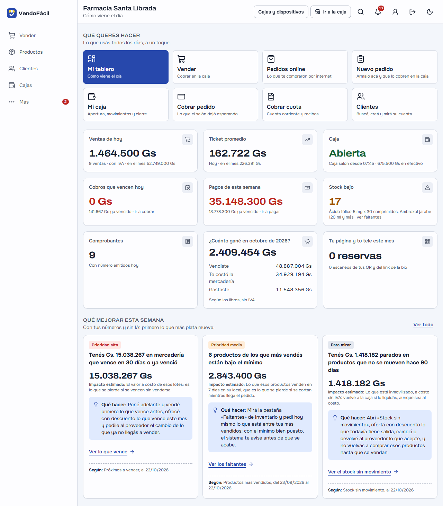443x506 pixels.
Task: Open the user profile icon
Action: (x=395, y=12)
